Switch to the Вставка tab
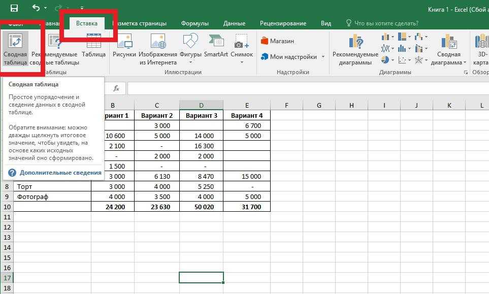This screenshot has height=294, width=489. [87, 23]
